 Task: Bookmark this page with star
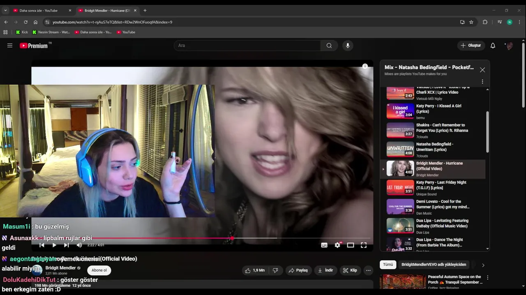(x=471, y=22)
